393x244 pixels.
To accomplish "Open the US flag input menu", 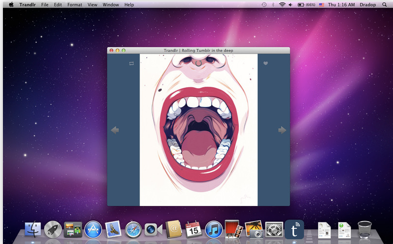I will (x=322, y=4).
